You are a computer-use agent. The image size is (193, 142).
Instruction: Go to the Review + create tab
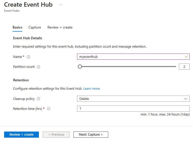60,28
